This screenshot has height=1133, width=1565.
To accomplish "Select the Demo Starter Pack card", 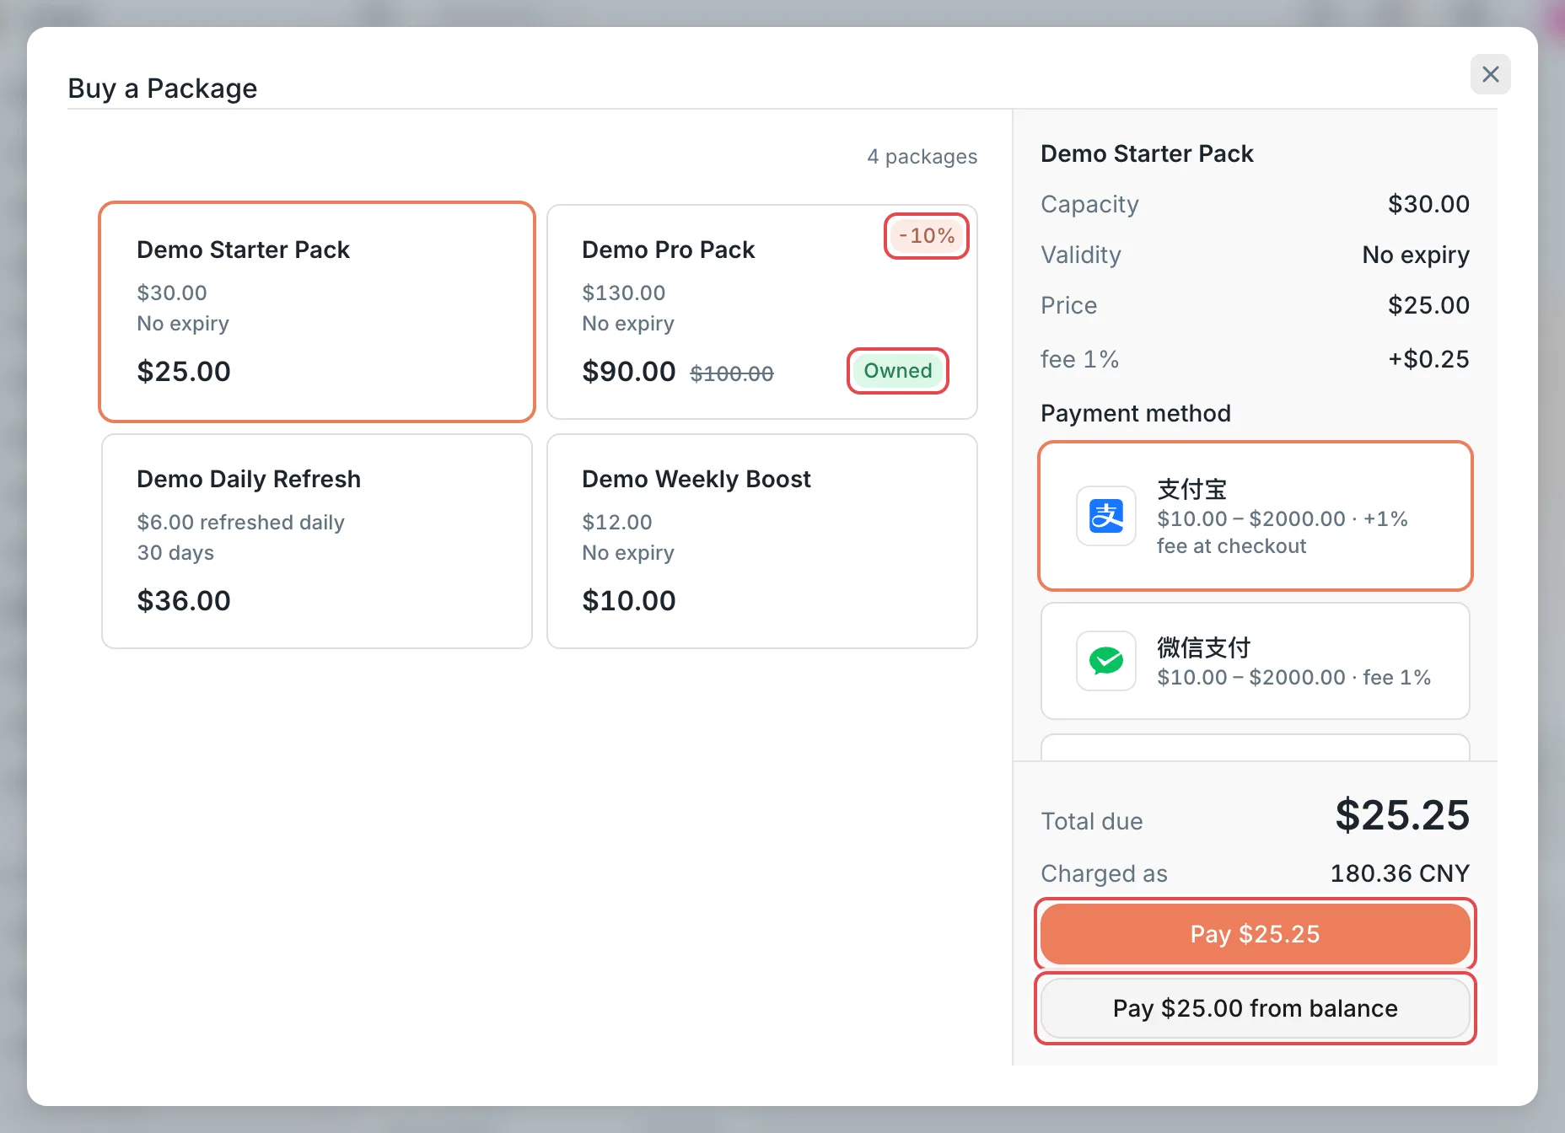I will click(317, 312).
